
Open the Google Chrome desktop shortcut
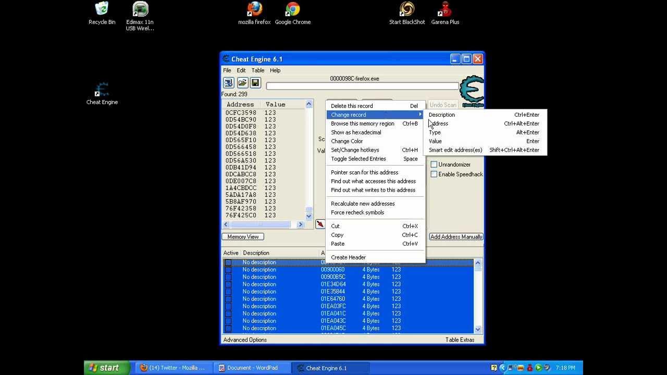[x=293, y=14]
